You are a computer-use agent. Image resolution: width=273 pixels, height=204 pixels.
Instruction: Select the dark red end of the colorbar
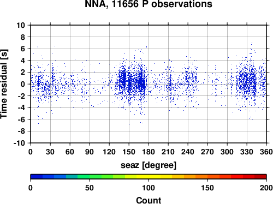pyautogui.click(x=260, y=177)
